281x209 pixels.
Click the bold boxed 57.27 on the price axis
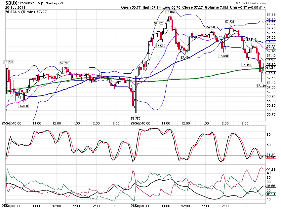271,67
